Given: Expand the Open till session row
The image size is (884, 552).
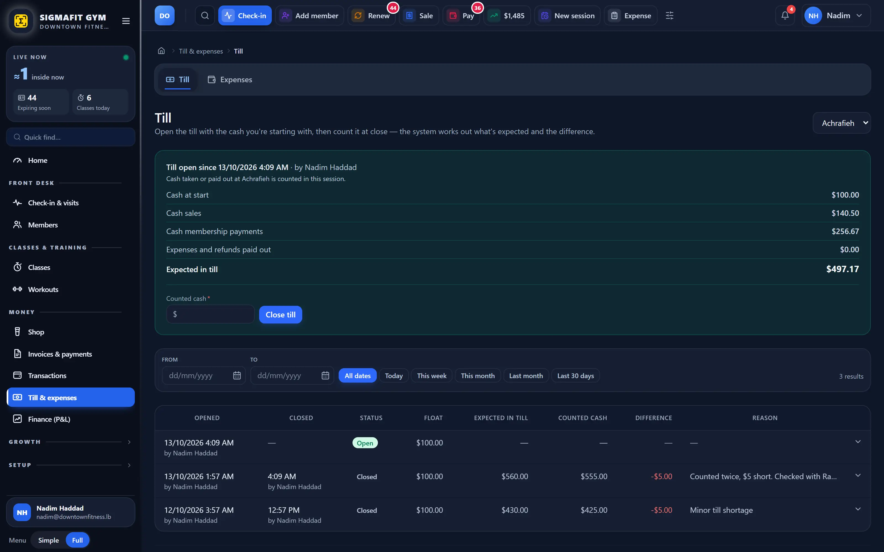Looking at the screenshot, I should coord(858,442).
